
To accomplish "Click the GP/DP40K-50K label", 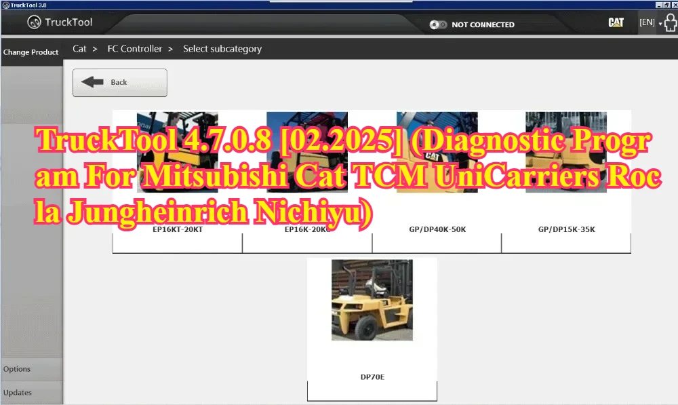I will coord(437,229).
